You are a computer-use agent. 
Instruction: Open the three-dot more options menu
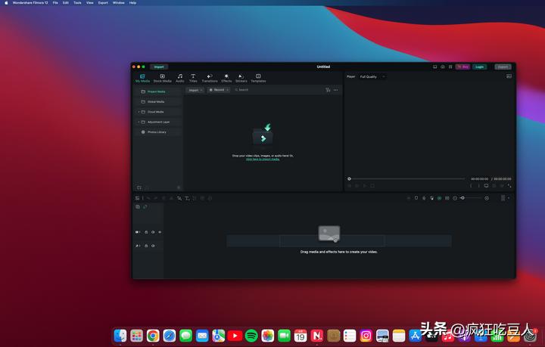(x=336, y=90)
